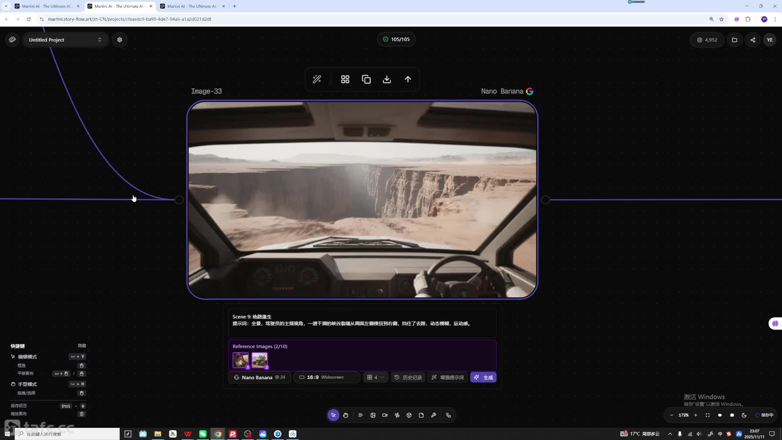Toggle dark mode with moon icon
782x440 pixels.
click(x=744, y=415)
